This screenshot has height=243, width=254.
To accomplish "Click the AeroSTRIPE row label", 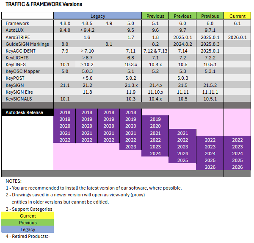I will coord(18,37).
